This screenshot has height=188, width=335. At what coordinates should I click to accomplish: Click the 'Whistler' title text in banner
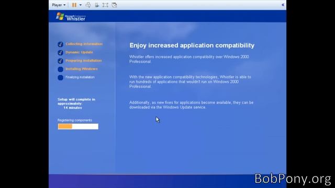tap(76, 19)
